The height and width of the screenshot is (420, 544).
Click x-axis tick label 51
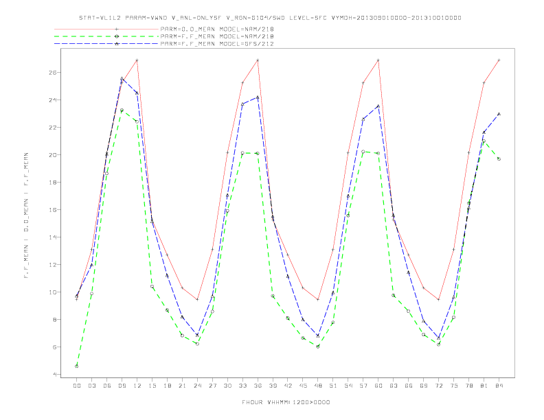click(333, 386)
